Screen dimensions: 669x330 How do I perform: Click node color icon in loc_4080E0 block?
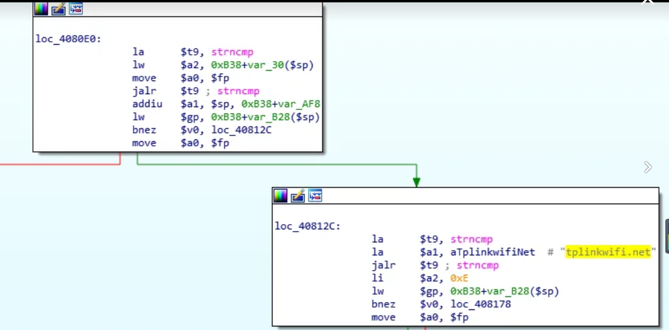point(41,9)
